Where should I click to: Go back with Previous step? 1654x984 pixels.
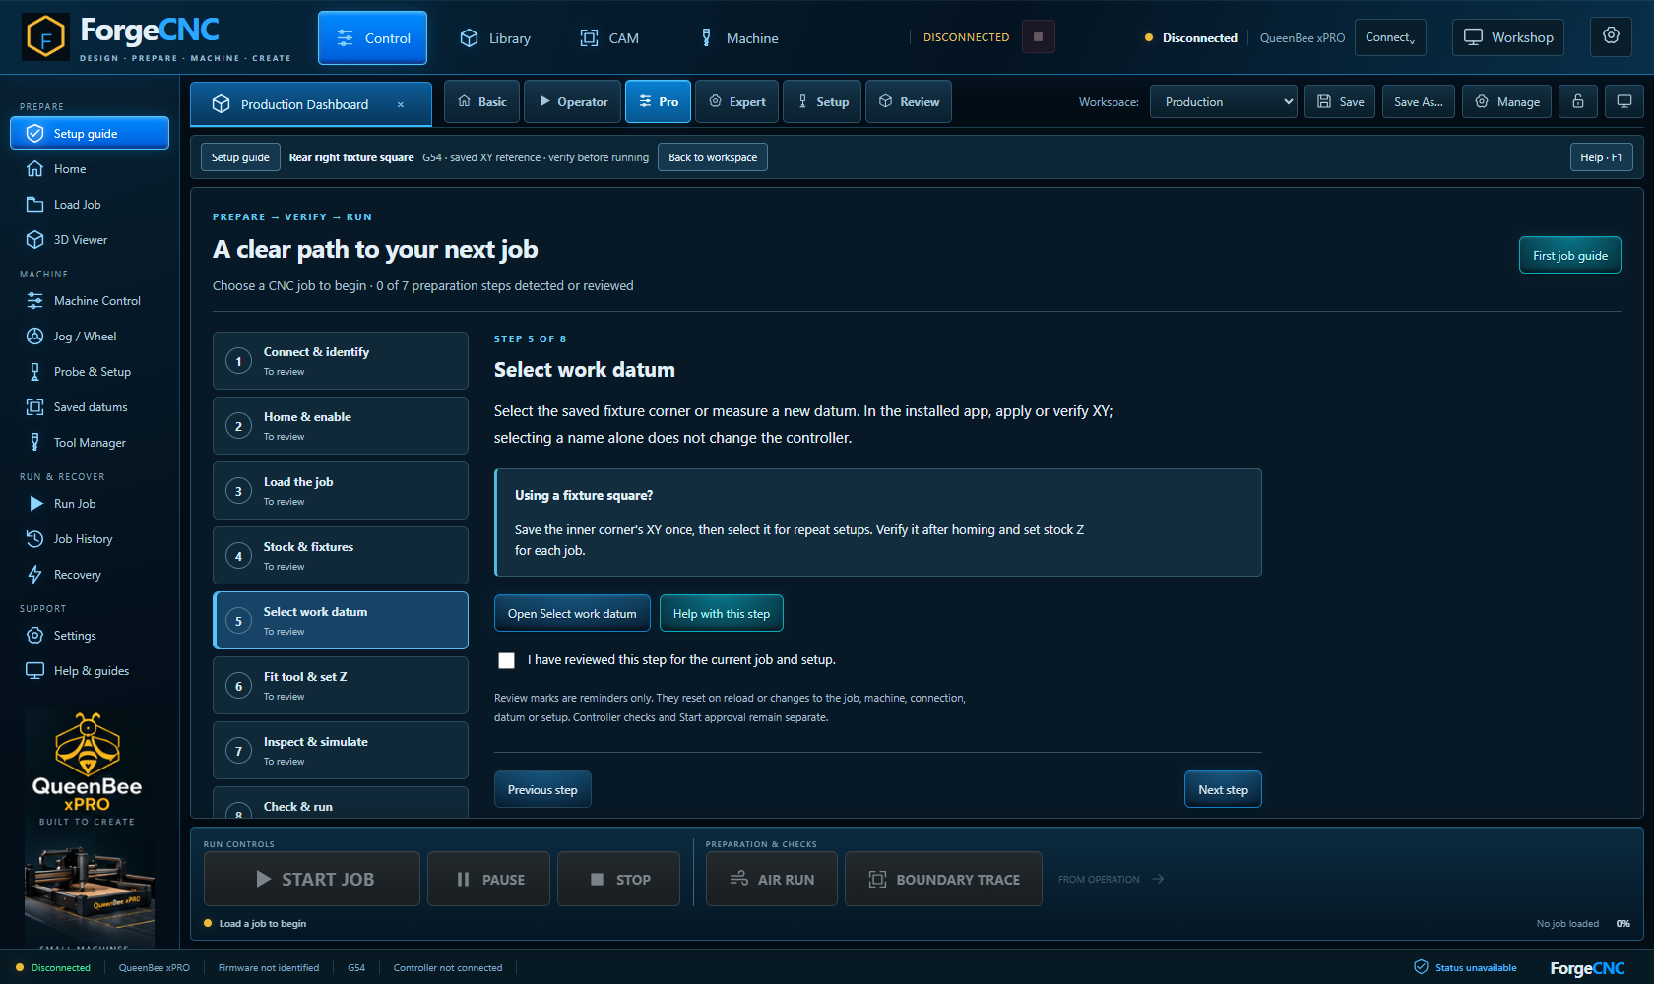[x=542, y=789]
